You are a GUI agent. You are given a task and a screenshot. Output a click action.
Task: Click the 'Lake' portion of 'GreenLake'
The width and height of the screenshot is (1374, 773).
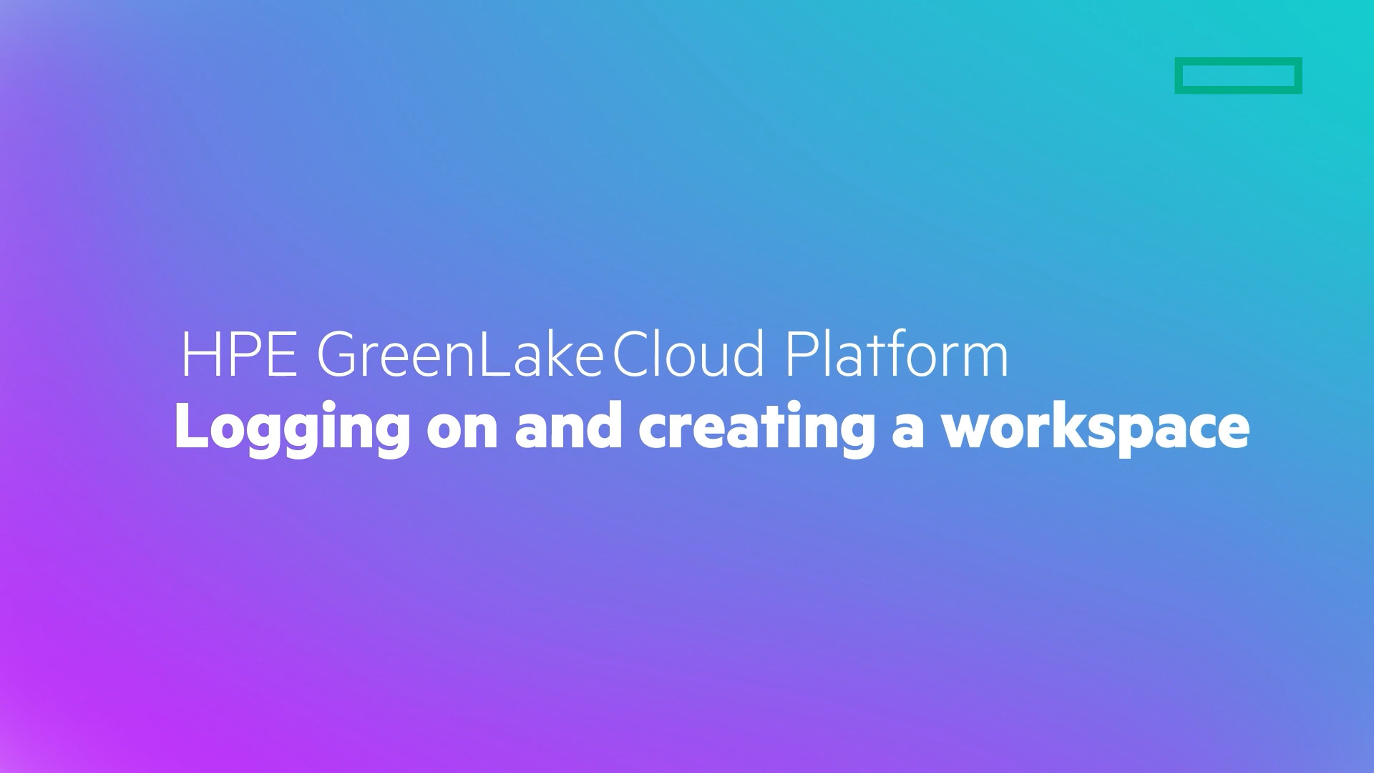click(540, 354)
